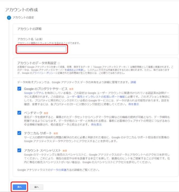Disable the テクニカル サポート checkbox

19,133
